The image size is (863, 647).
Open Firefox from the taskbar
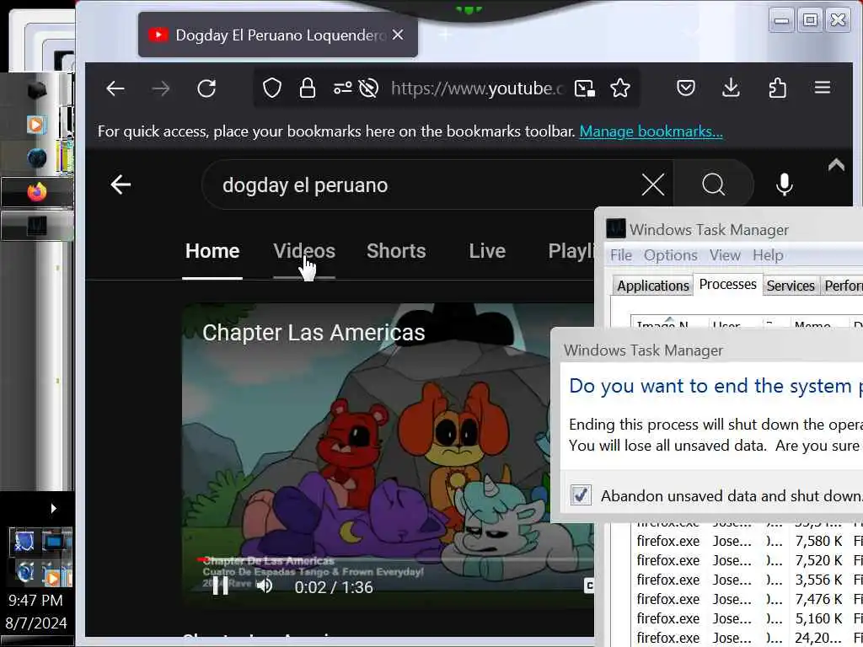click(x=37, y=192)
